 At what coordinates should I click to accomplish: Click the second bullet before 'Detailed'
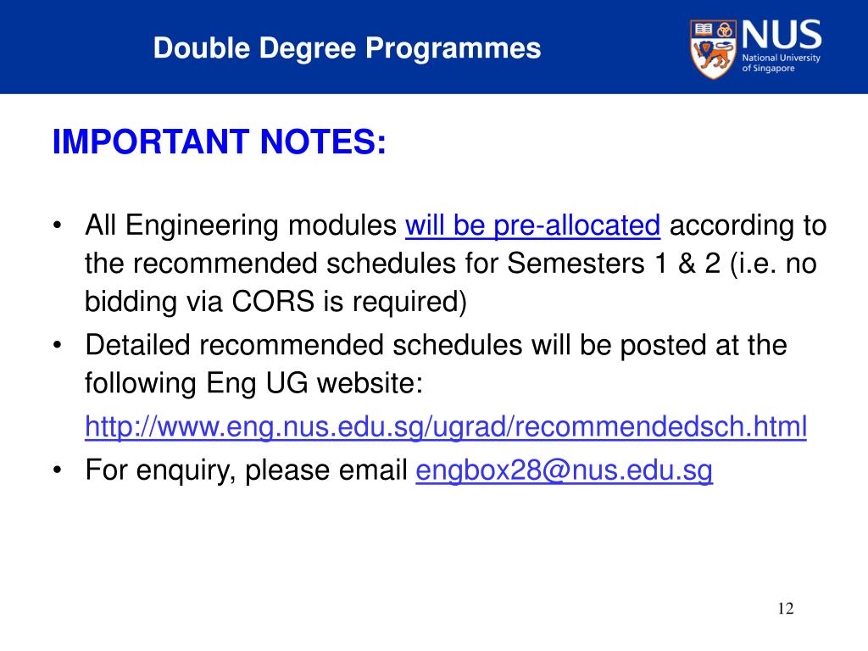tap(57, 346)
